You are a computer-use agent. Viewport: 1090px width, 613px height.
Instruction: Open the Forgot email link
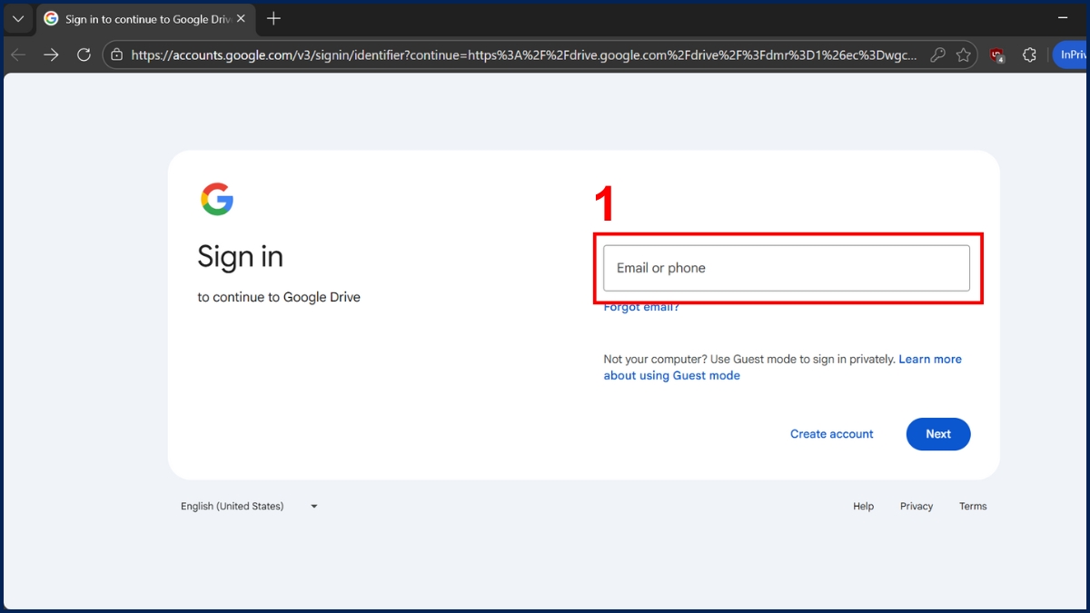click(x=641, y=308)
